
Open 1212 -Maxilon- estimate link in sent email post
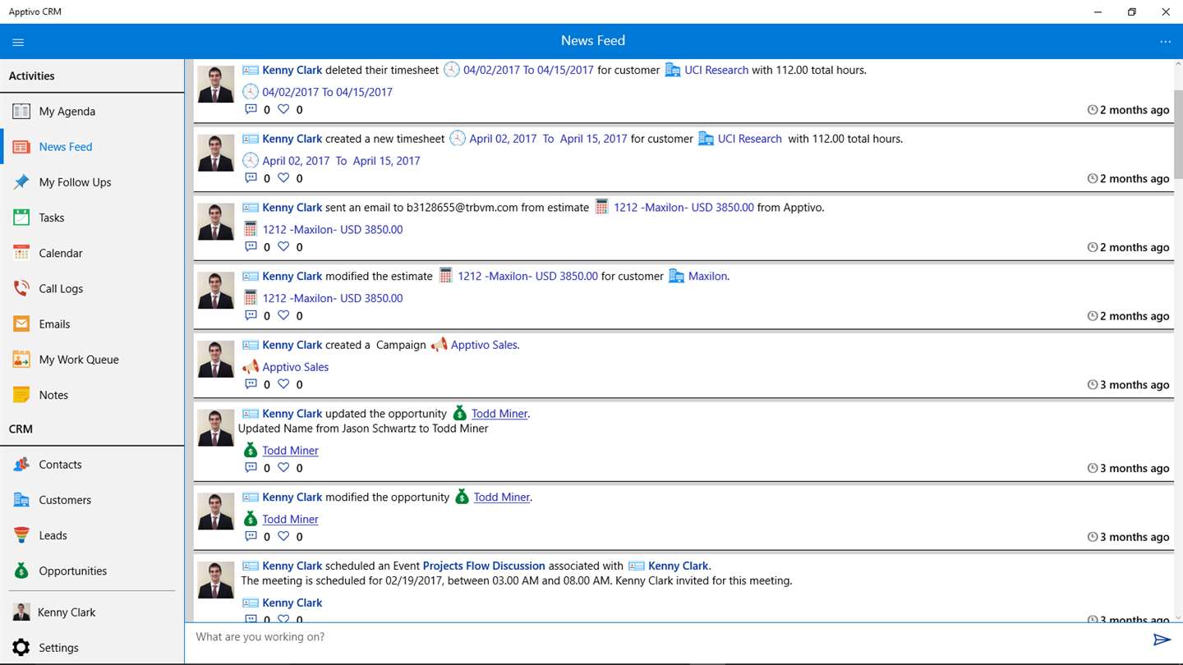pyautogui.click(x=684, y=208)
